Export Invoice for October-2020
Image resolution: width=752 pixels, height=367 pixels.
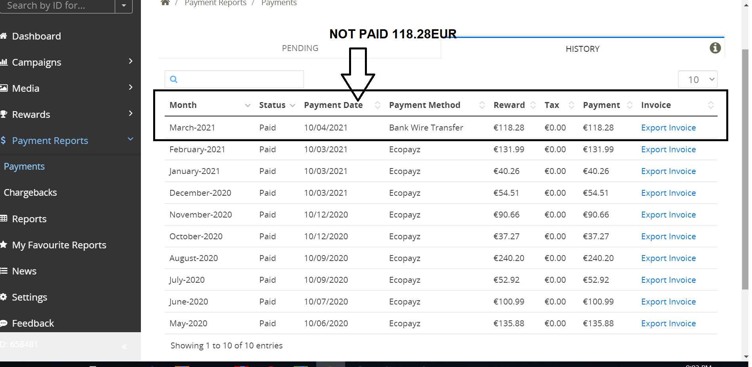[668, 236]
